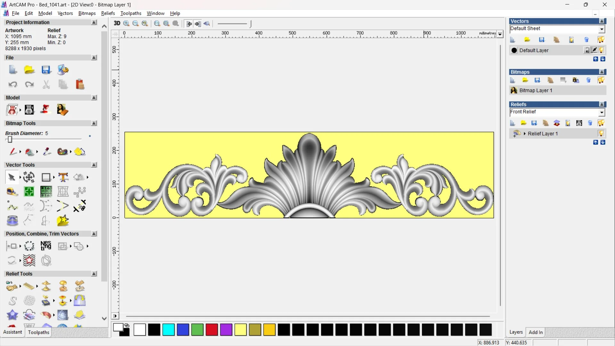Image resolution: width=615 pixels, height=346 pixels.
Task: Toggle Relief Layer 1 visibility bulb
Action: 601,134
